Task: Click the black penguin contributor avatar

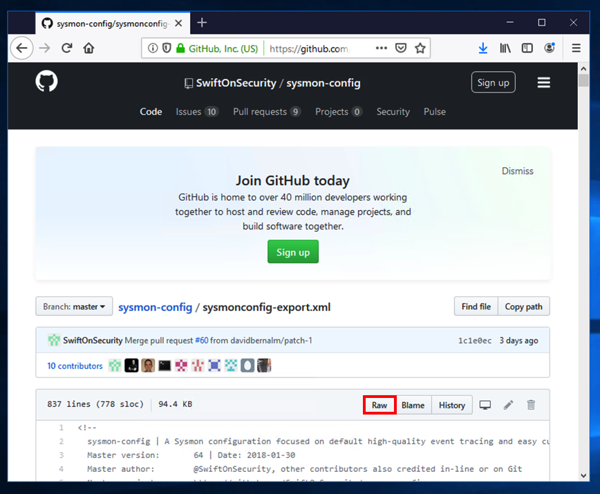Action: coord(131,365)
